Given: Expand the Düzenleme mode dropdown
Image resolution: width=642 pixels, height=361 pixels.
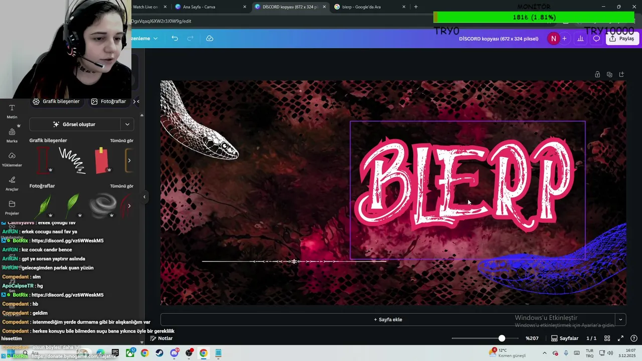Looking at the screenshot, I should pos(145,39).
